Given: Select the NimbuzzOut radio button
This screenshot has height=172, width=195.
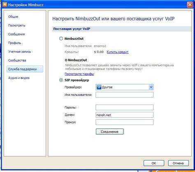Looking at the screenshot, I should point(61,39).
